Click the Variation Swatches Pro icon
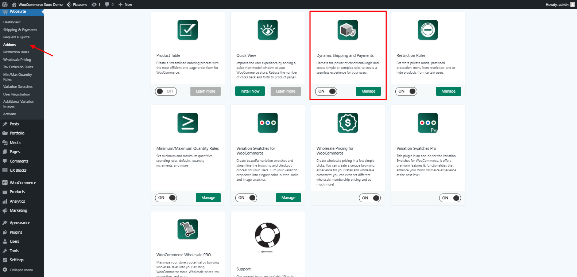 point(428,123)
